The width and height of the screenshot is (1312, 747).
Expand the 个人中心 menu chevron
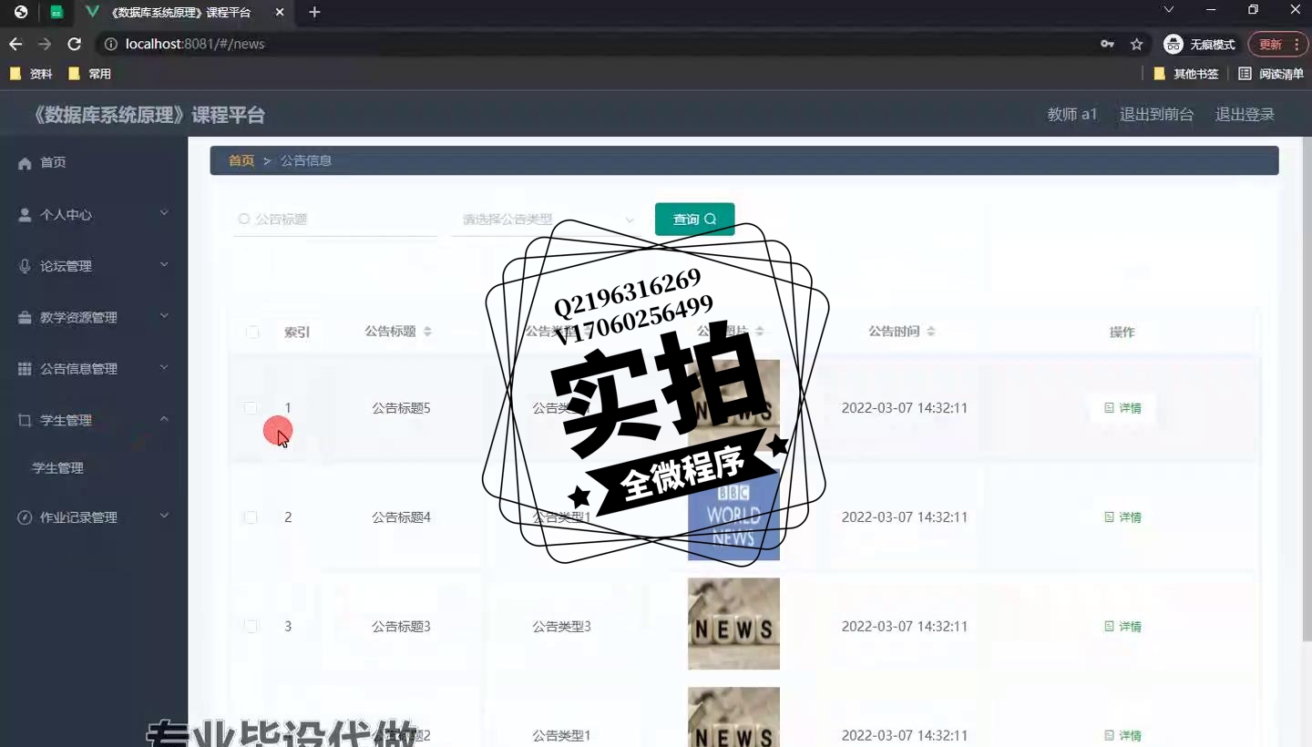[164, 213]
